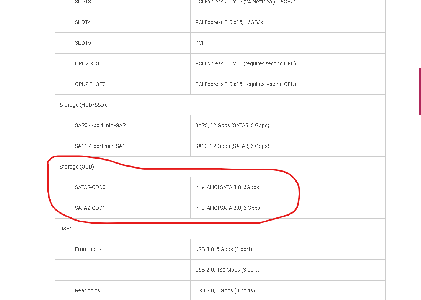Image resolution: width=421 pixels, height=300 pixels.
Task: Click the USB 3.0, 5 Gbps (1 port) cell
Action: (x=288, y=249)
